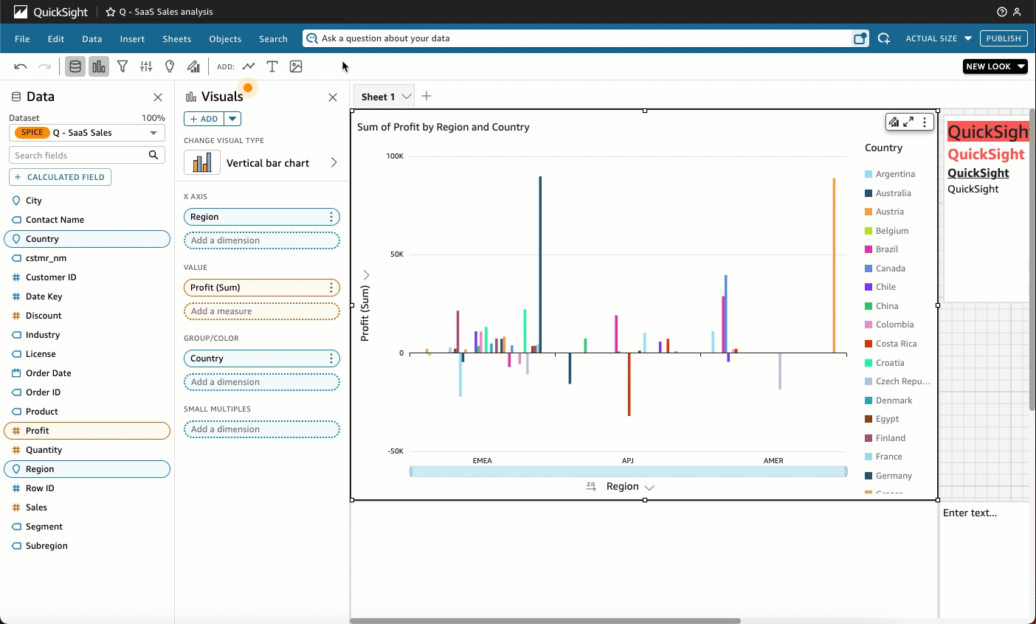This screenshot has height=624, width=1036.
Task: Click the CALCULATED FIELD button
Action: pyautogui.click(x=61, y=177)
